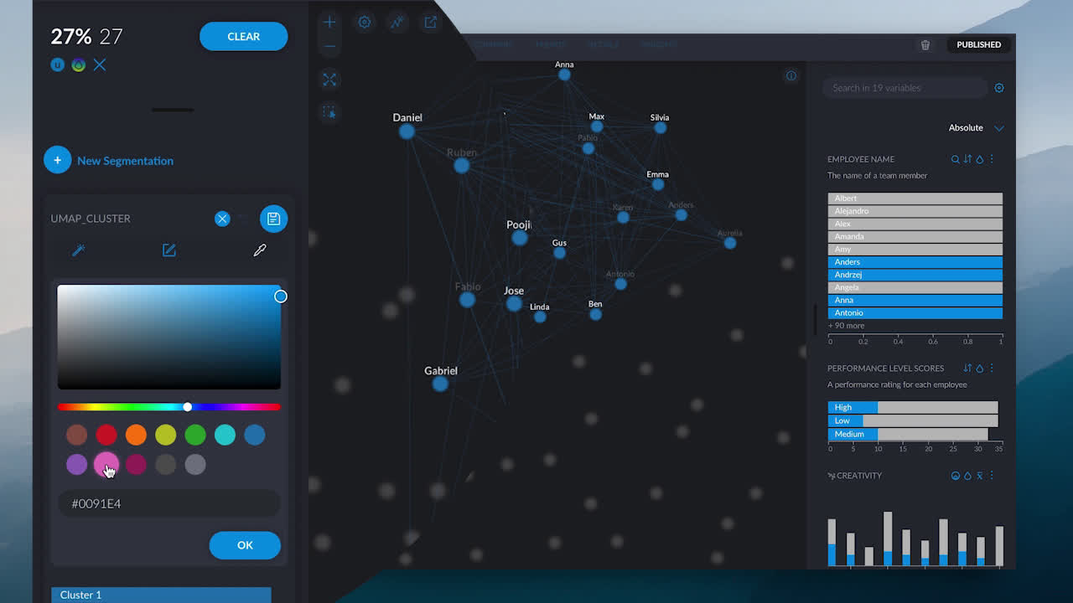Screen dimensions: 1073x603
Task: Select Cluster 1 in the segmentation list
Action: click(161, 595)
